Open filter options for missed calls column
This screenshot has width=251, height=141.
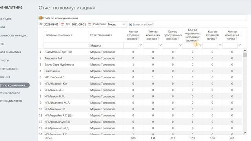(180, 45)
